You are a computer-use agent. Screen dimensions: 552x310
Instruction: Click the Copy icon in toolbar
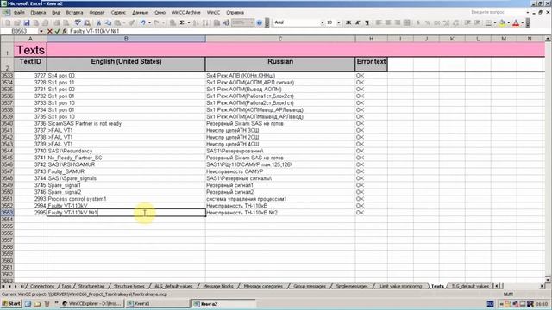[x=108, y=22]
